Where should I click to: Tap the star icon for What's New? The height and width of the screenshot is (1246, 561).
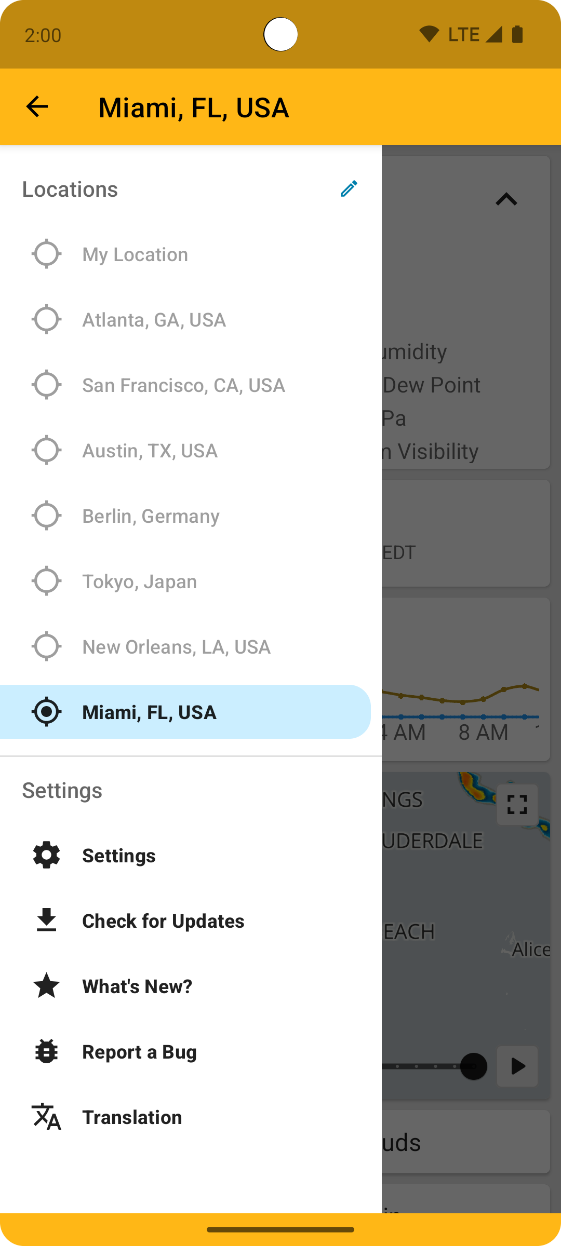(46, 986)
